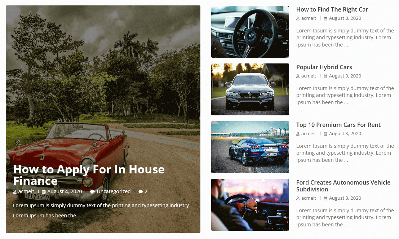Open the How to Find The Right Car article

[332, 10]
